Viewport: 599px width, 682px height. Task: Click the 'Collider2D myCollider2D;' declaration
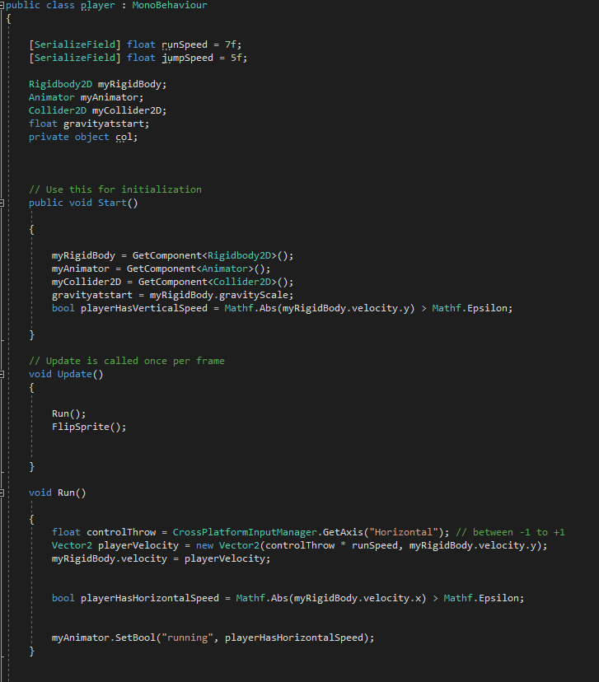coord(97,110)
